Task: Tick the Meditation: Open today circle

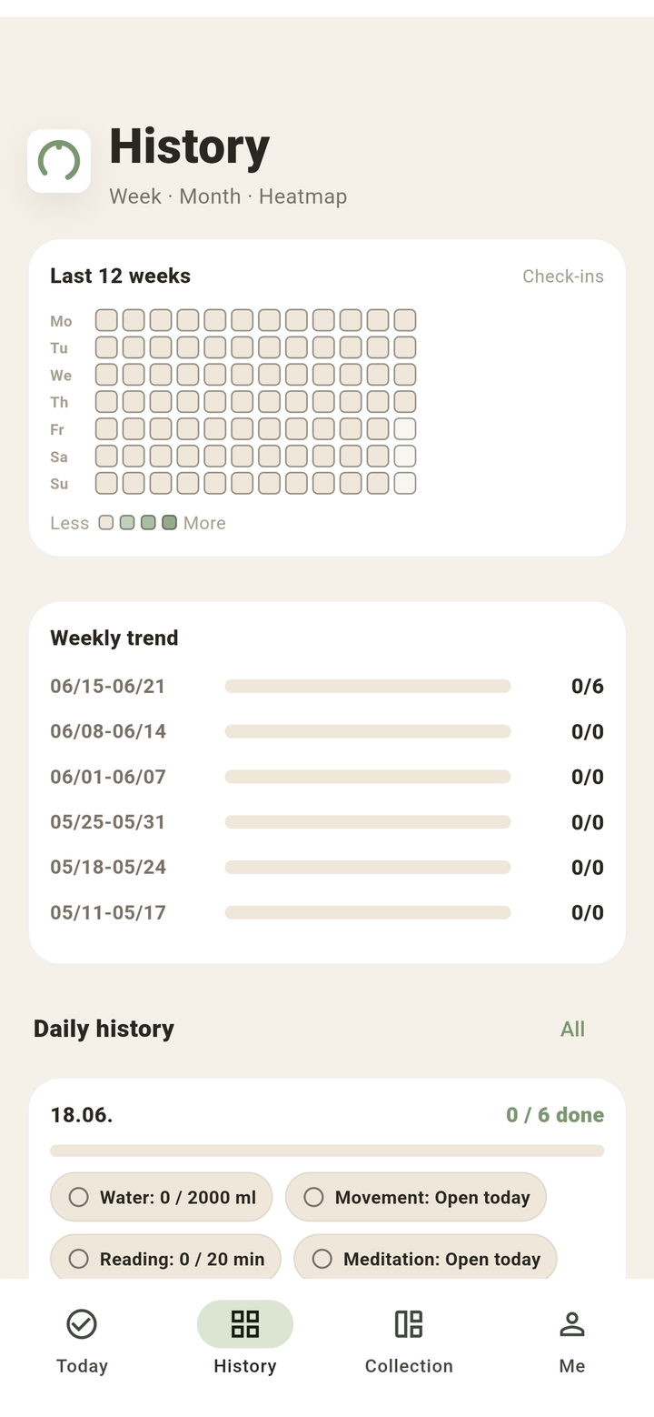Action: pos(322,1259)
